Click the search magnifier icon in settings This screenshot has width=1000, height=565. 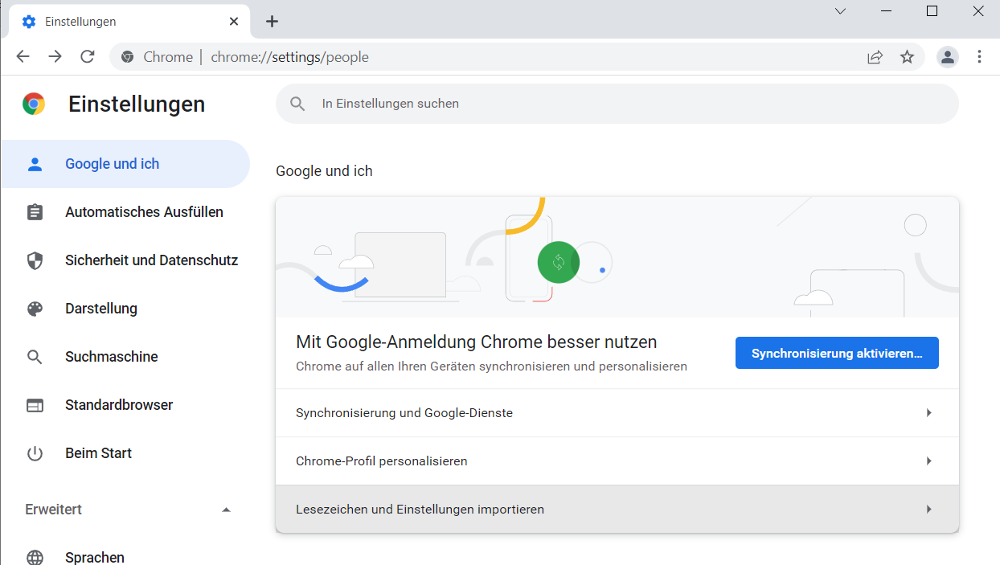coord(298,104)
